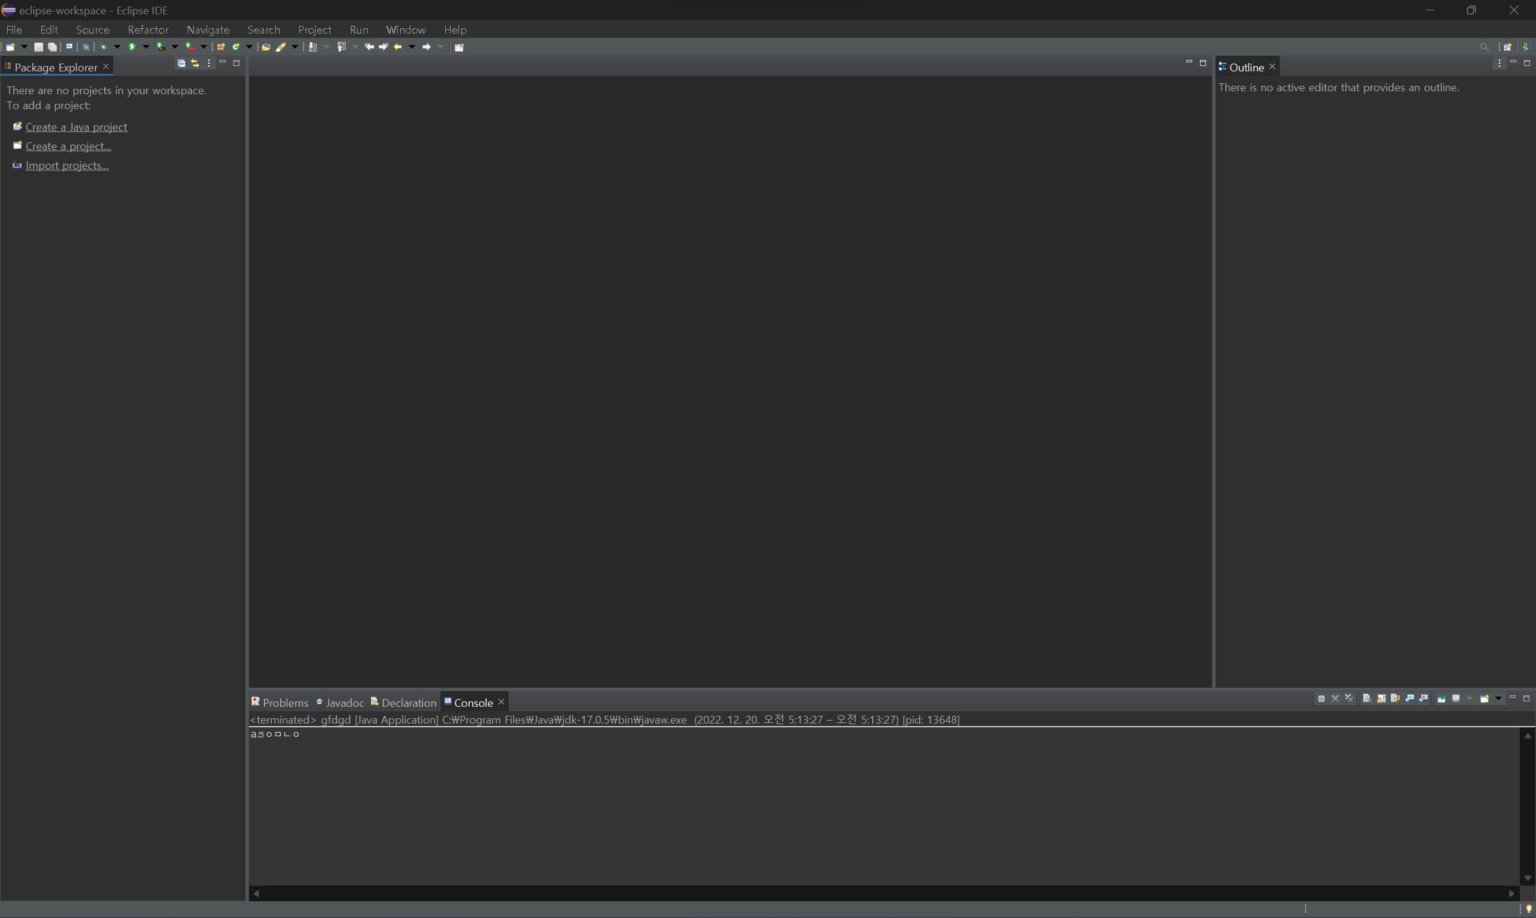The height and width of the screenshot is (918, 1536).
Task: Click the console horizontal scrollbar track
Action: pyautogui.click(x=866, y=893)
